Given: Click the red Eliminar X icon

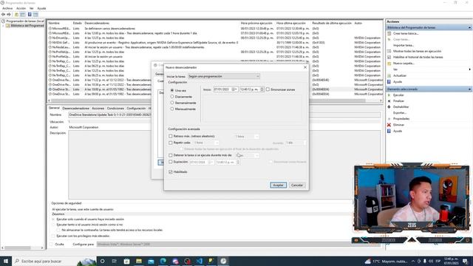Looking at the screenshot, I should (x=389, y=125).
